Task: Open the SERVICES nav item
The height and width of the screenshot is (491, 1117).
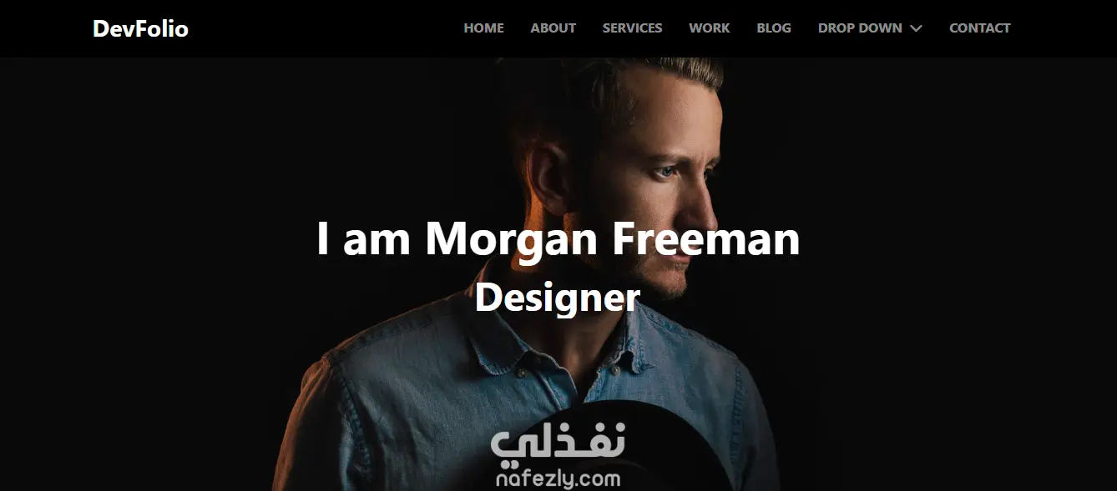Action: 632,28
